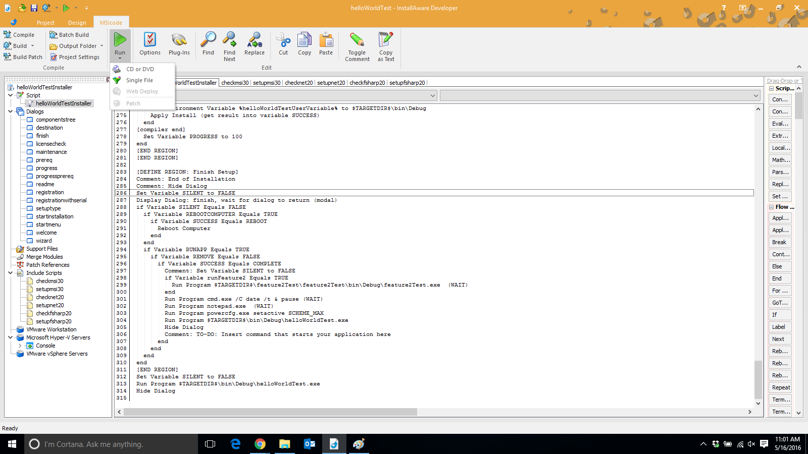Viewport: 808px width, 454px height.
Task: Collapse the Scrip... command group
Action: click(772, 88)
